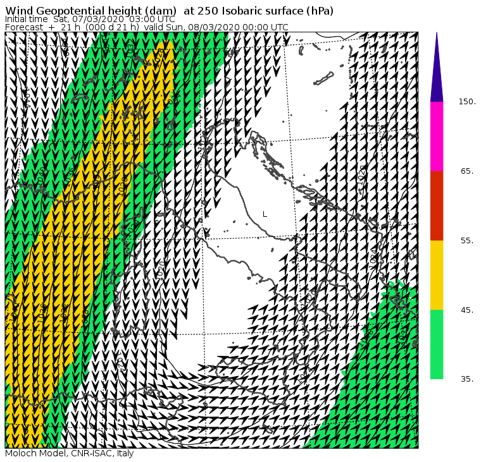Click the 'L' low-pressure marker on map
The width and height of the screenshot is (481, 462).
[265, 214]
